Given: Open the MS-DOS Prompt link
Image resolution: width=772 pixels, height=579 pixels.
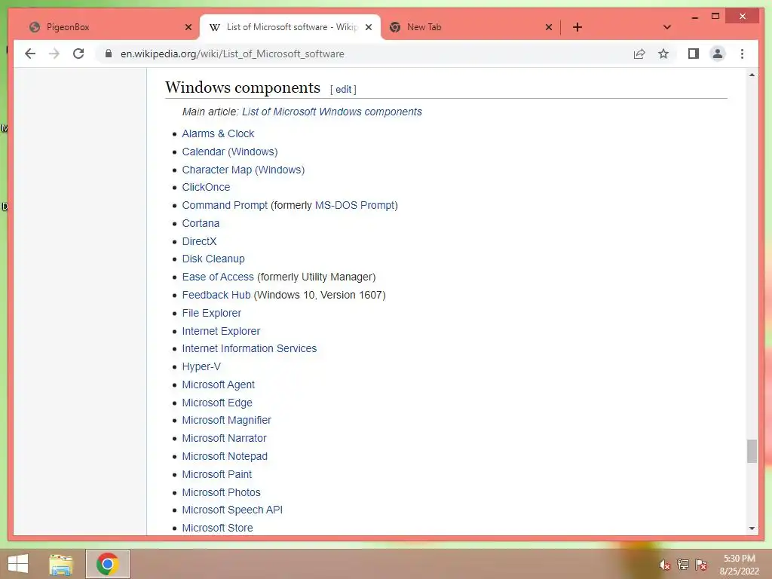Looking at the screenshot, I should (354, 205).
